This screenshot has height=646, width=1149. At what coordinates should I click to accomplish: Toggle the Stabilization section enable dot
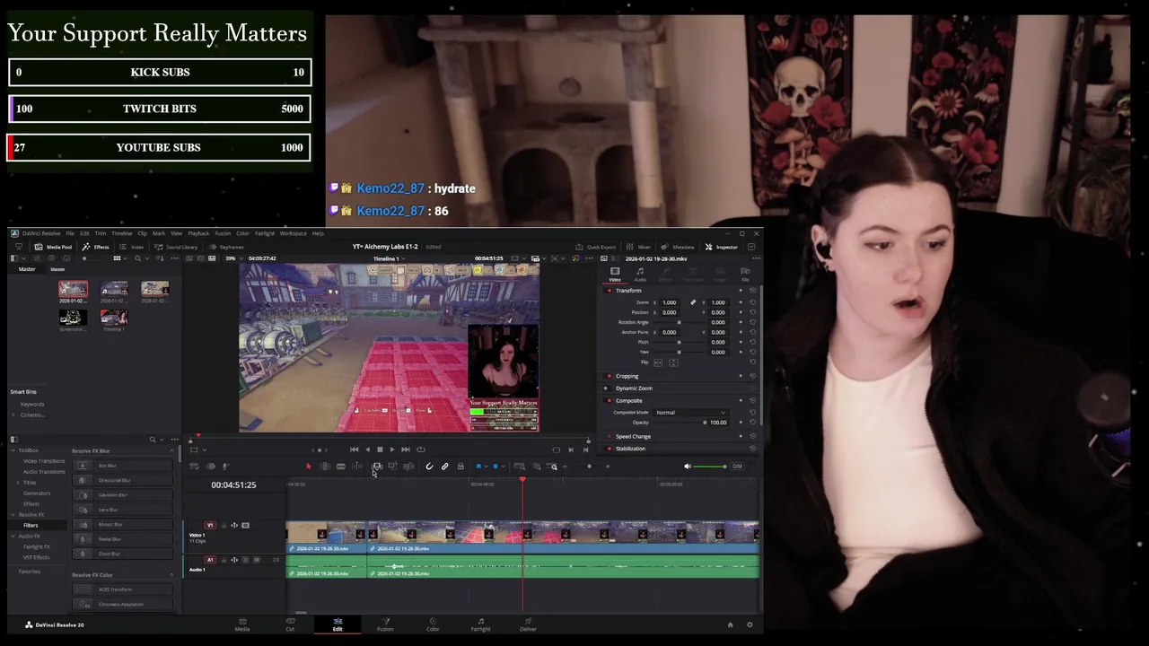pyautogui.click(x=610, y=449)
